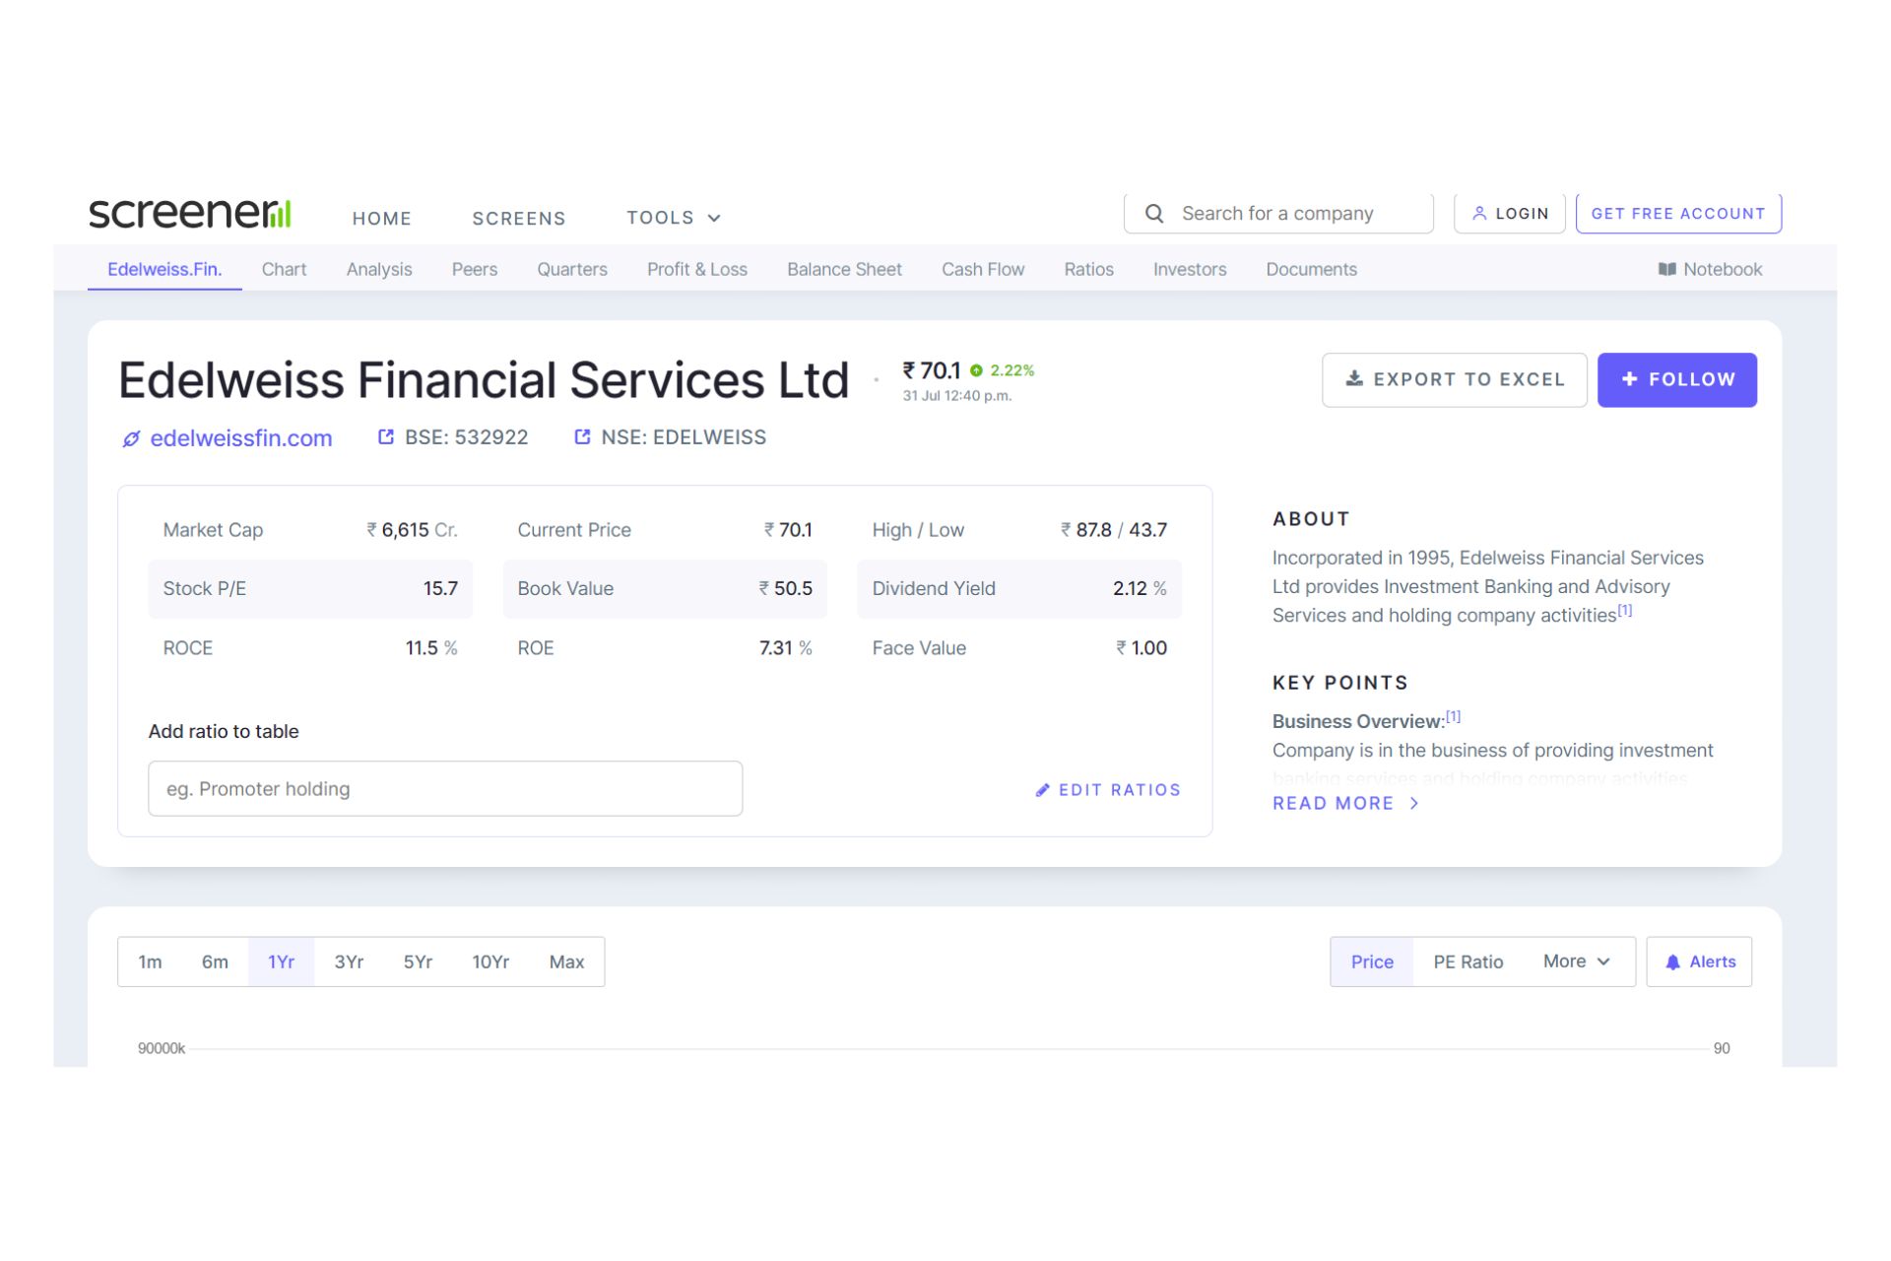Click the GET FREE ACCOUNT button
Screen dimensions: 1891x1261
tap(1678, 212)
